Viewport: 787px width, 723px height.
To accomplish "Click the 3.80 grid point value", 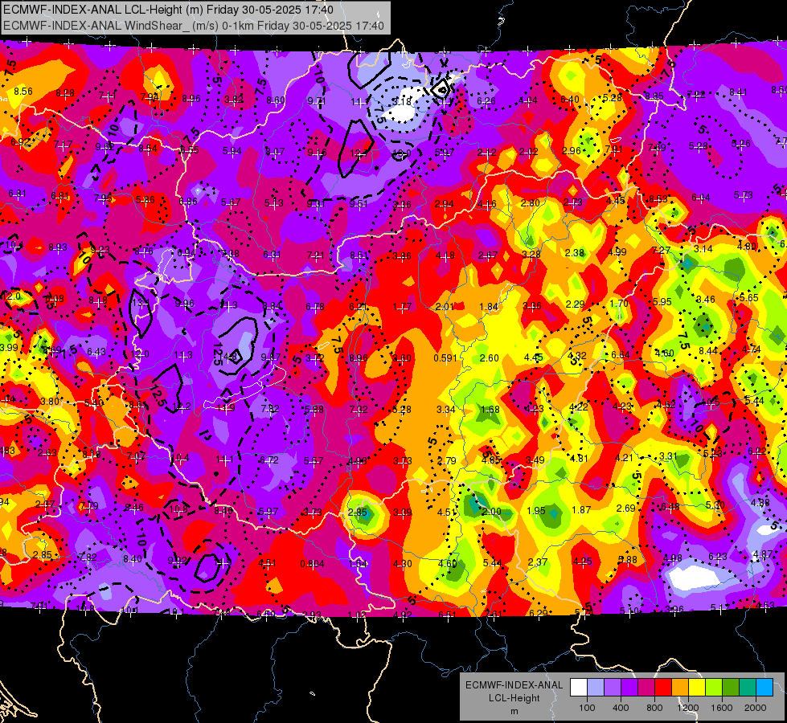I will 50,402.
